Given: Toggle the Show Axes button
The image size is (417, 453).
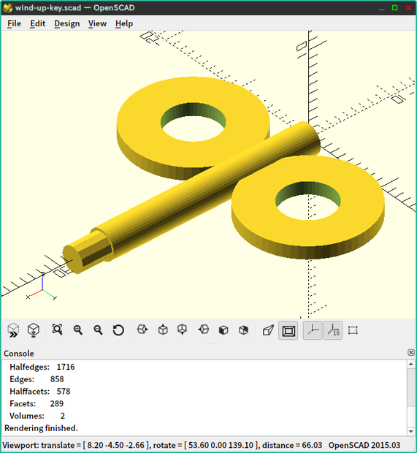Looking at the screenshot, I should click(313, 330).
